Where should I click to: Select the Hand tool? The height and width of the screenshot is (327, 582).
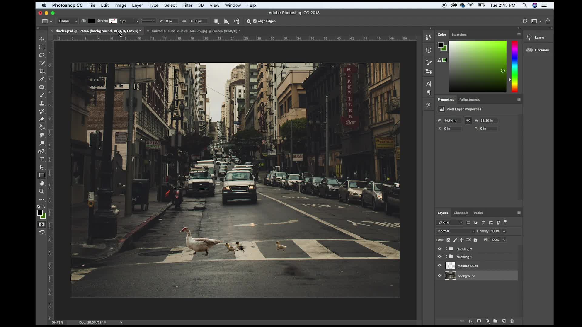pos(42,183)
